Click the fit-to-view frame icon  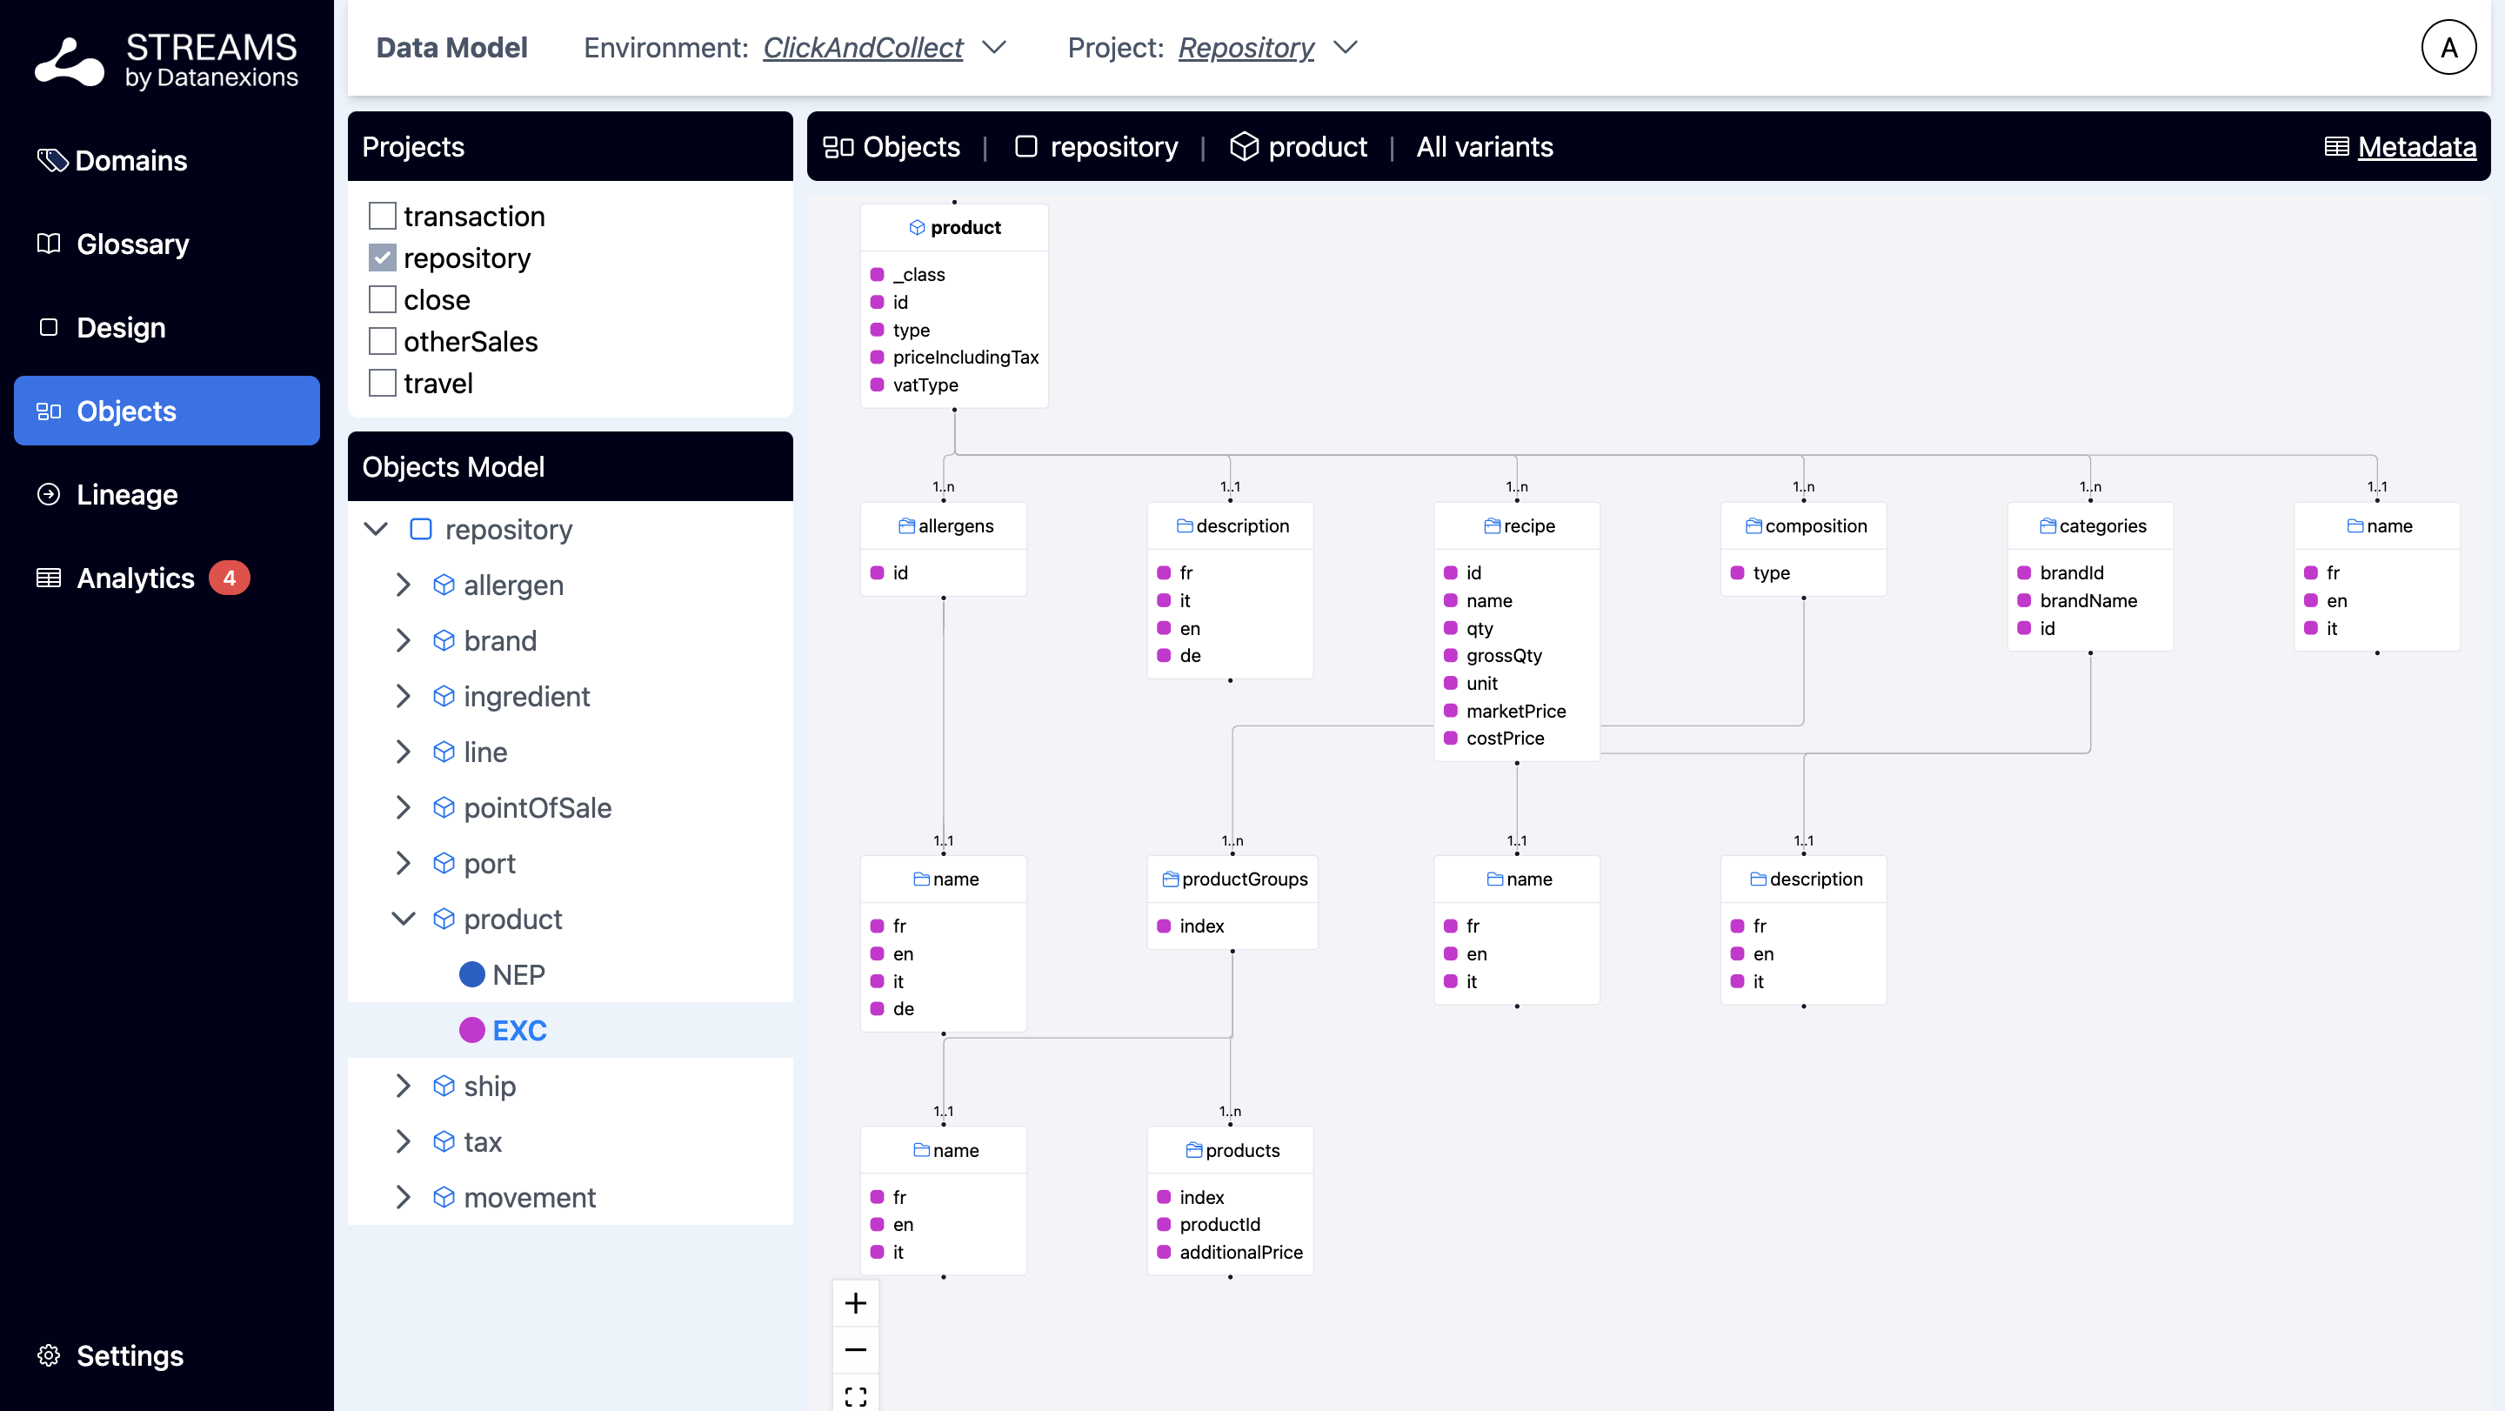[x=855, y=1396]
